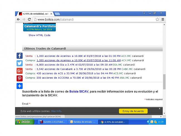Open Windows Inicio start button
Screen dimensions: 181x136
click(x=25, y=122)
